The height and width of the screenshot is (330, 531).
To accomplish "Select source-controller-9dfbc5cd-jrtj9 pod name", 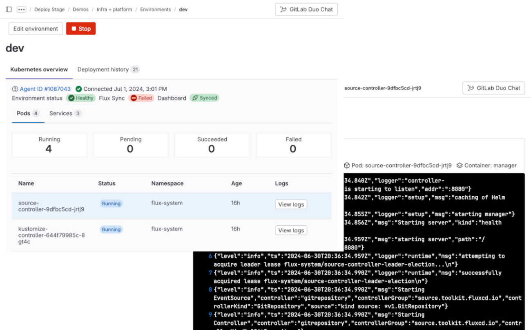I will click(51, 206).
